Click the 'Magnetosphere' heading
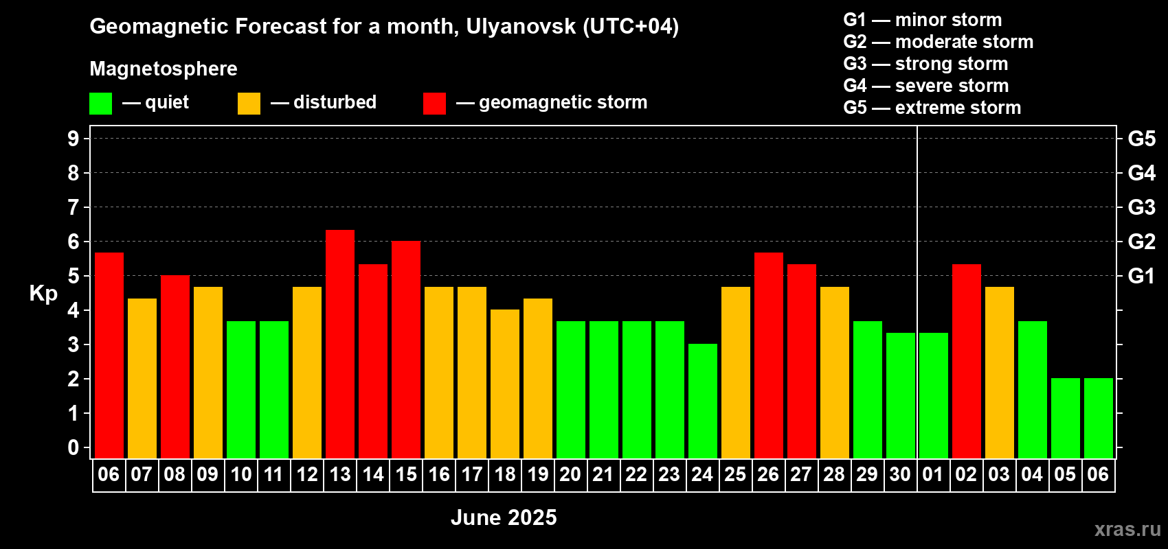 pos(164,69)
